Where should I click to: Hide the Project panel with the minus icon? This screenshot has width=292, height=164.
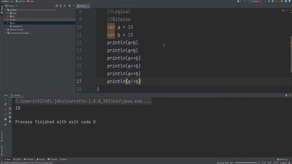[73, 6]
